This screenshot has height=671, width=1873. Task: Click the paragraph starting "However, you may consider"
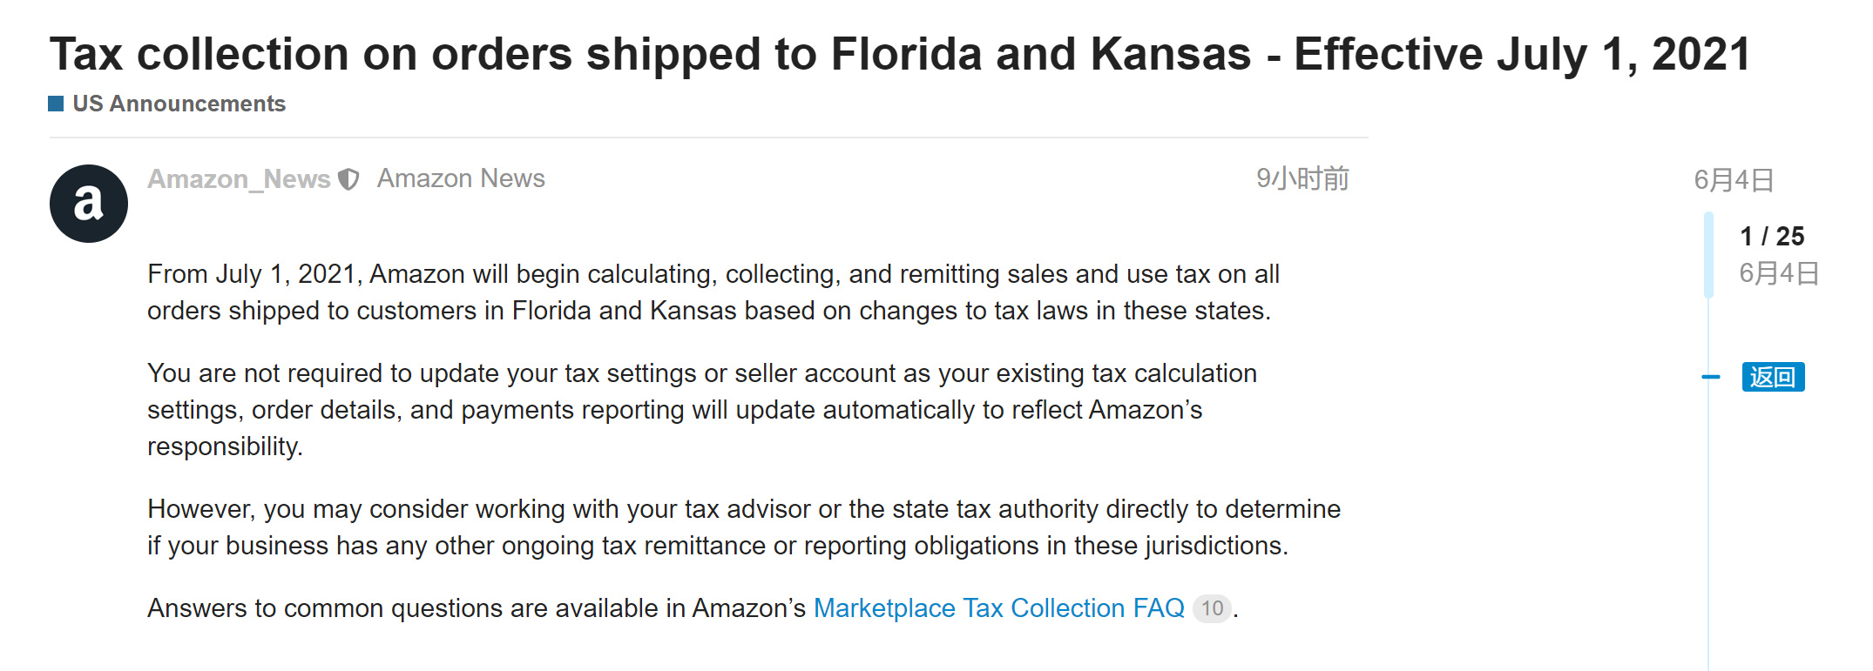pyautogui.click(x=743, y=527)
